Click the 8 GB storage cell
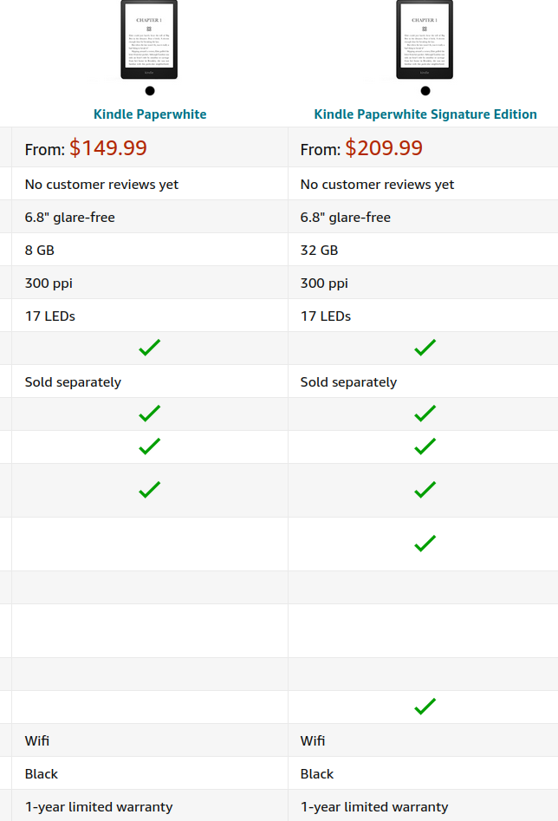The height and width of the screenshot is (821, 558). click(x=40, y=251)
